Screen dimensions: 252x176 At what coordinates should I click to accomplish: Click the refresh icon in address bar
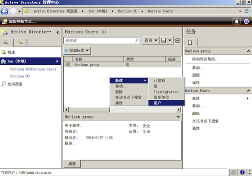[x=247, y=11]
